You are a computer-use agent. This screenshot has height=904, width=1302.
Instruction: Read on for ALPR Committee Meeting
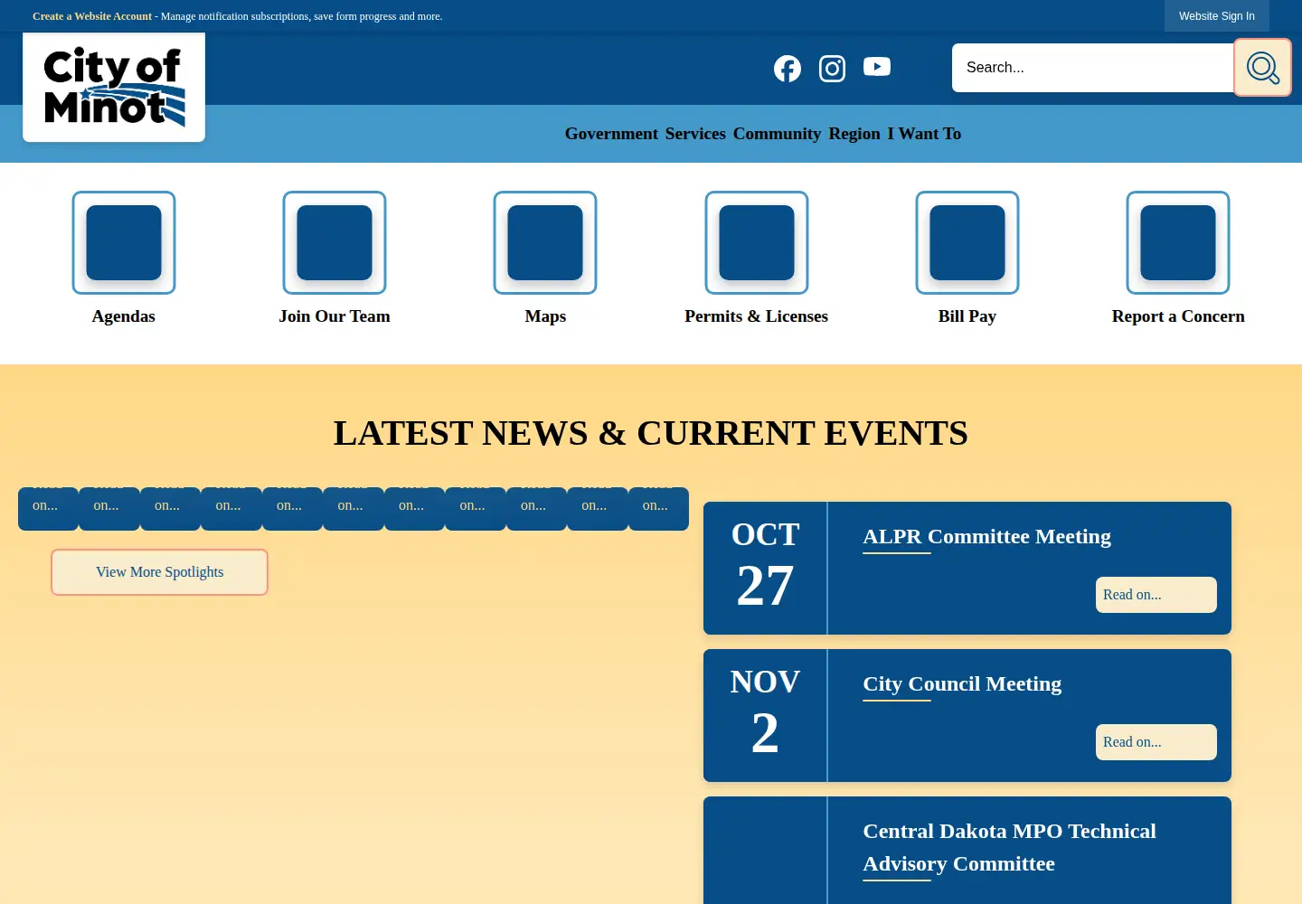(1156, 595)
